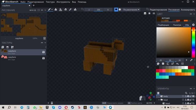Collapse the Элементы panel chevron
This screenshot has width=196, height=110.
pyautogui.click(x=194, y=89)
